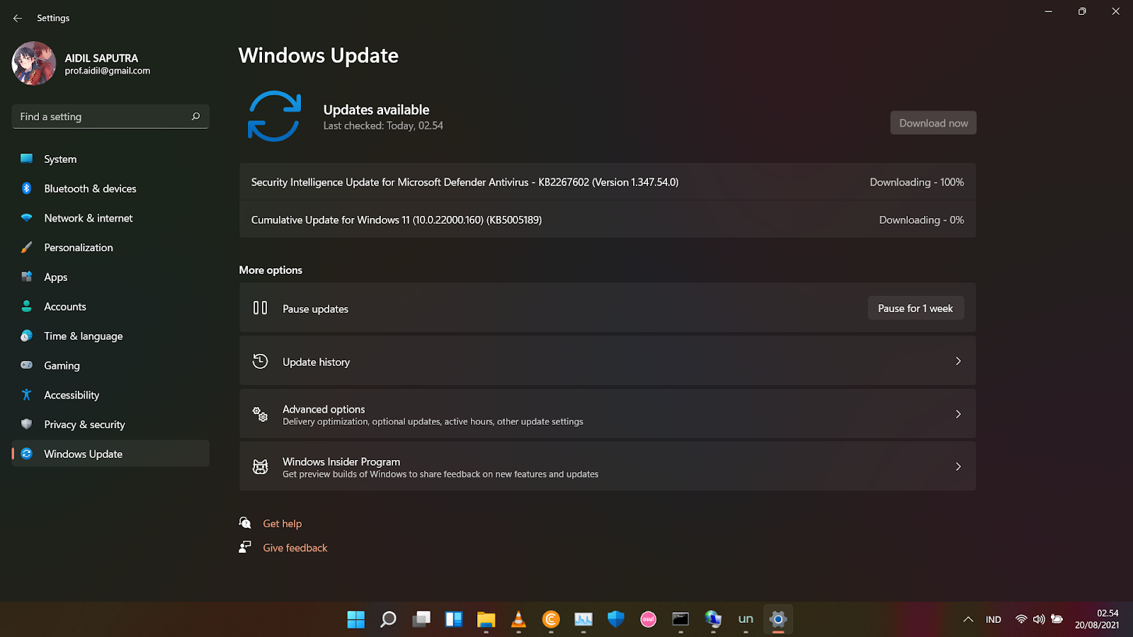Screen dimensions: 1133x637
Task: Click the Pause for 1 week button
Action: [x=916, y=309]
